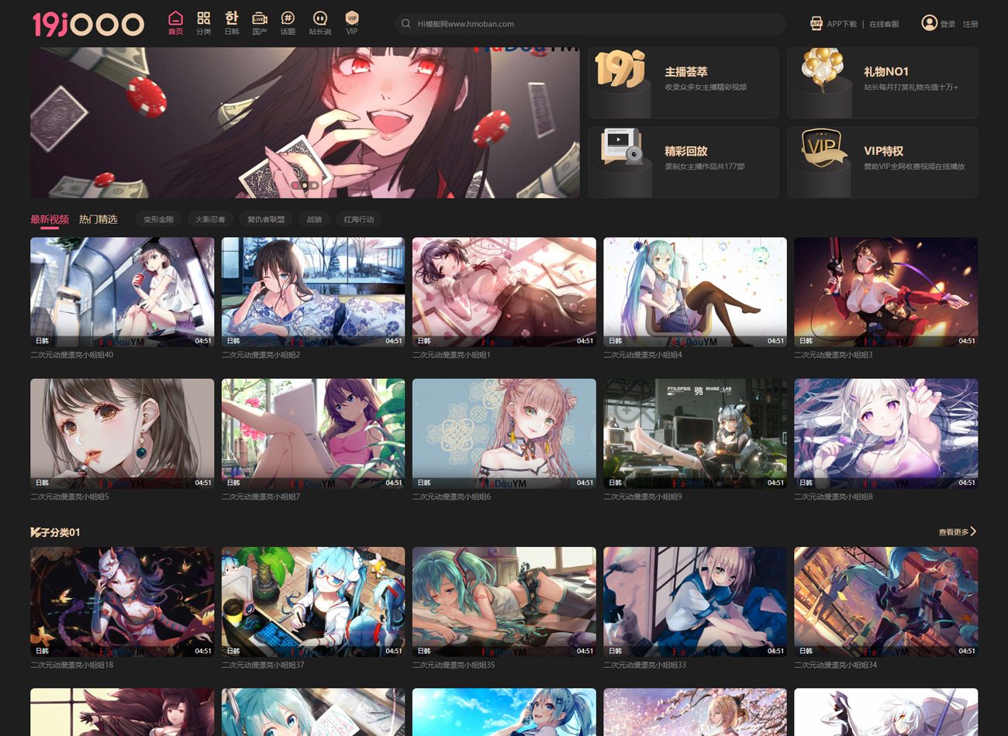This screenshot has width=1008, height=736.
Task: Click the title text 二次元动漫漂亮小姐姐34
Action: (836, 665)
